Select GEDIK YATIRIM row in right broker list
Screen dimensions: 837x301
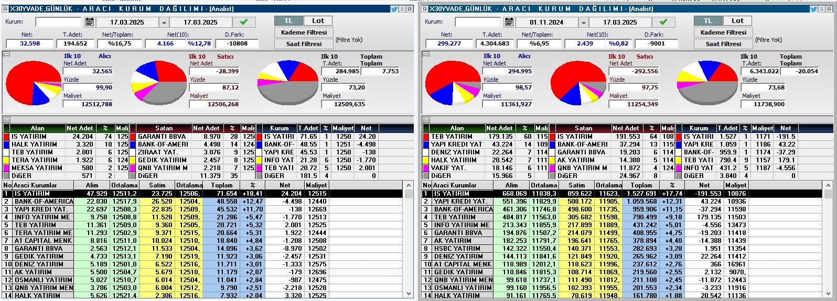(x=623, y=272)
